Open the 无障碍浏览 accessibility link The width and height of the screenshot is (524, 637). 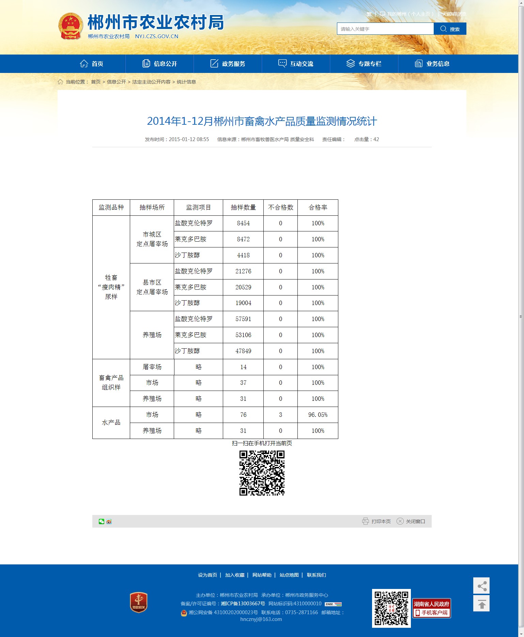454,14
